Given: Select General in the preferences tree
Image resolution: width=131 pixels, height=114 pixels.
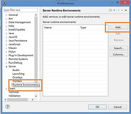Looking at the screenshot, I should pyautogui.click(x=13, y=15).
